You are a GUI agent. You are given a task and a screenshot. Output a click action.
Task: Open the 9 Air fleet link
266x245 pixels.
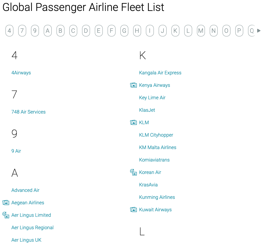click(x=16, y=151)
